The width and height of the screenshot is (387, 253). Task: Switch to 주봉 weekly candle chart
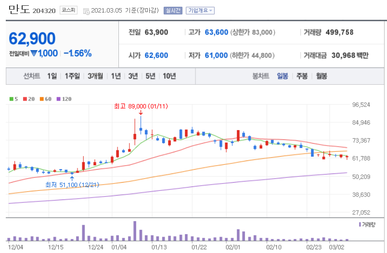click(x=302, y=76)
